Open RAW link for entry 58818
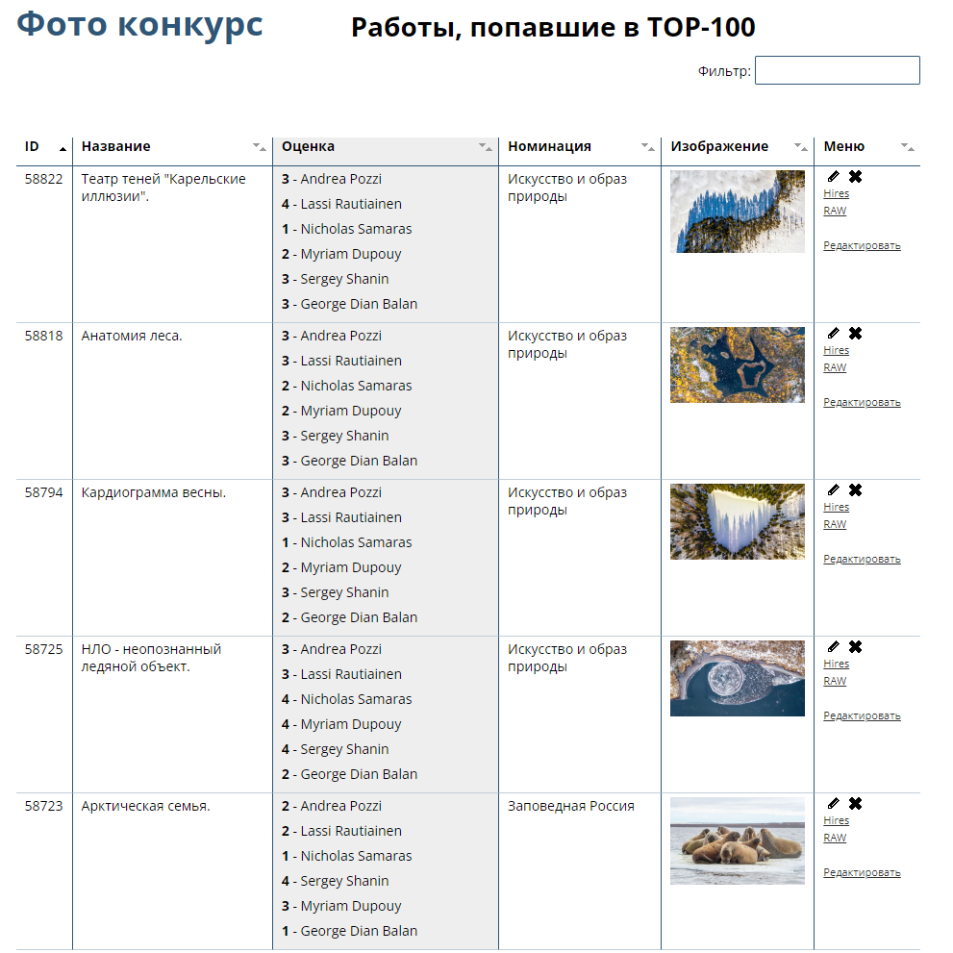Screen dimensions: 953x953 (835, 367)
